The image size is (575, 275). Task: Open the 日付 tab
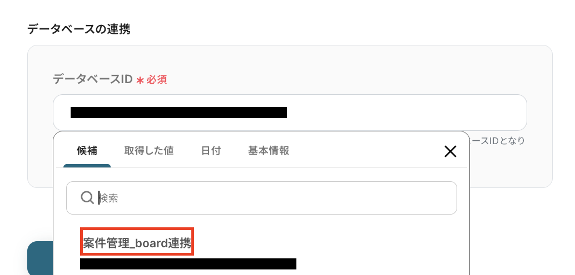point(211,150)
